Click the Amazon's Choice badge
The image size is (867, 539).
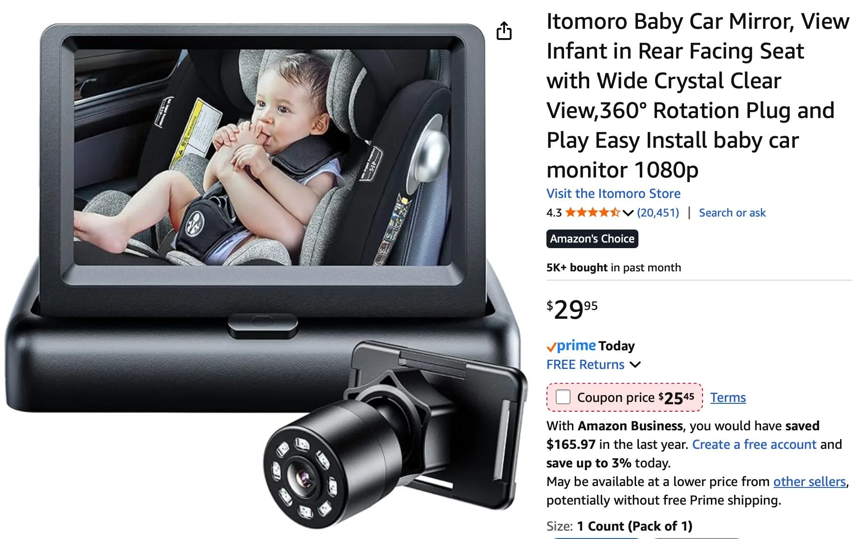pyautogui.click(x=592, y=239)
